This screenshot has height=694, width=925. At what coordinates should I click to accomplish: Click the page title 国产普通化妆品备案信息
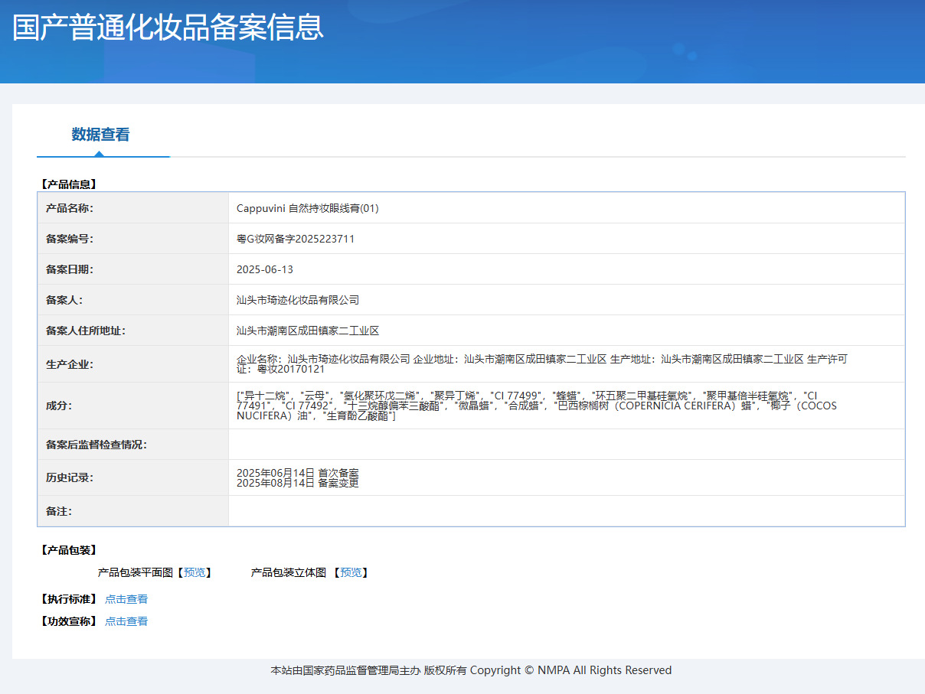[168, 27]
